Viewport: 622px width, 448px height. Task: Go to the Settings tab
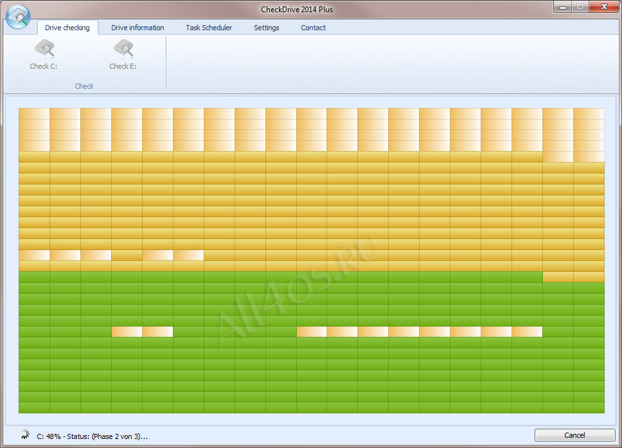[x=267, y=28]
